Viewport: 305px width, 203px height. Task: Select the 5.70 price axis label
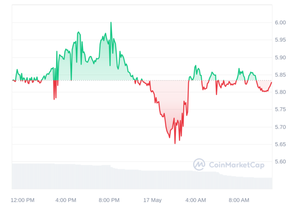tap(280, 127)
